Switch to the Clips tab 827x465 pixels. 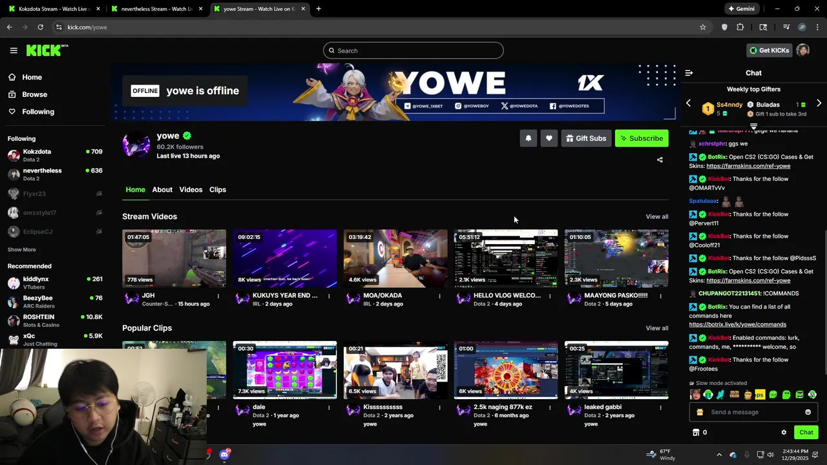point(218,189)
